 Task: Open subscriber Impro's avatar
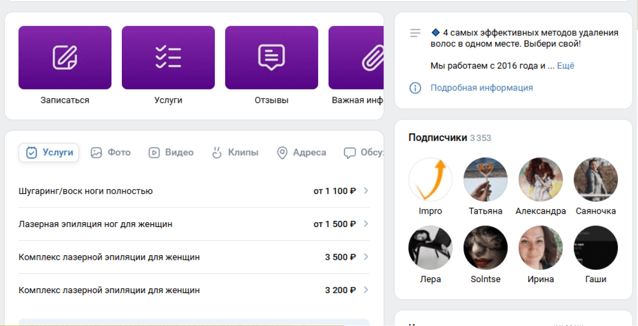[430, 180]
